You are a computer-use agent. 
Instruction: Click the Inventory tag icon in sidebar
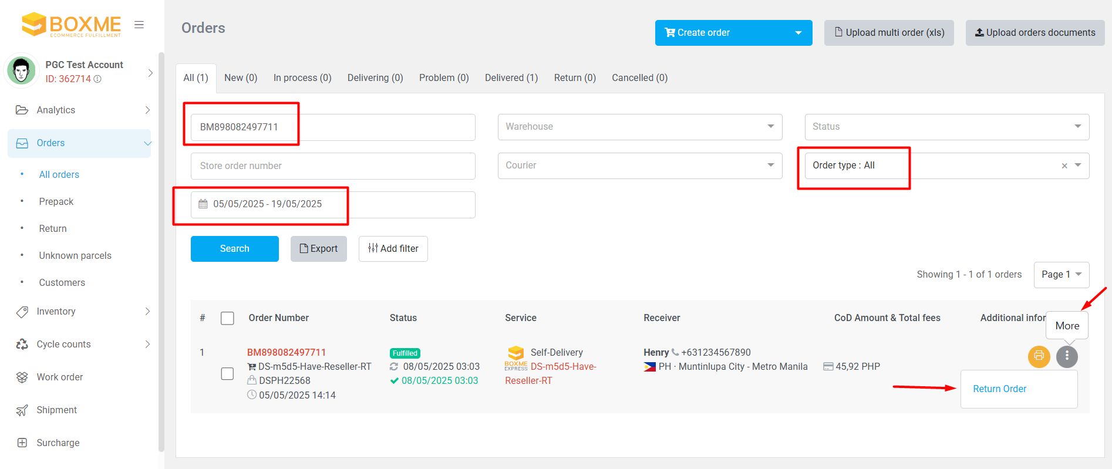click(22, 312)
